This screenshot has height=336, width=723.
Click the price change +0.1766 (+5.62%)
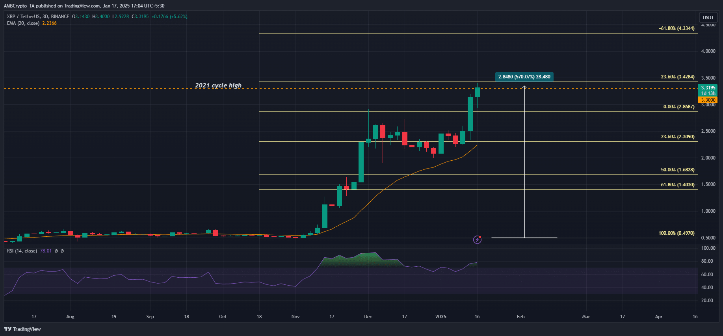[x=169, y=17]
